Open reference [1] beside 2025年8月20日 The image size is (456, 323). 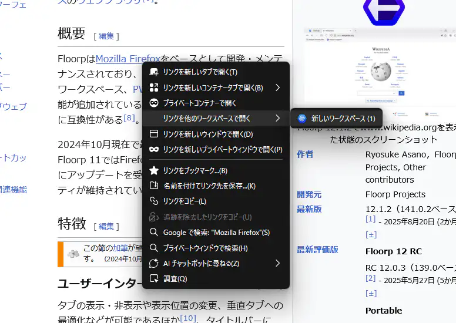[370, 219]
